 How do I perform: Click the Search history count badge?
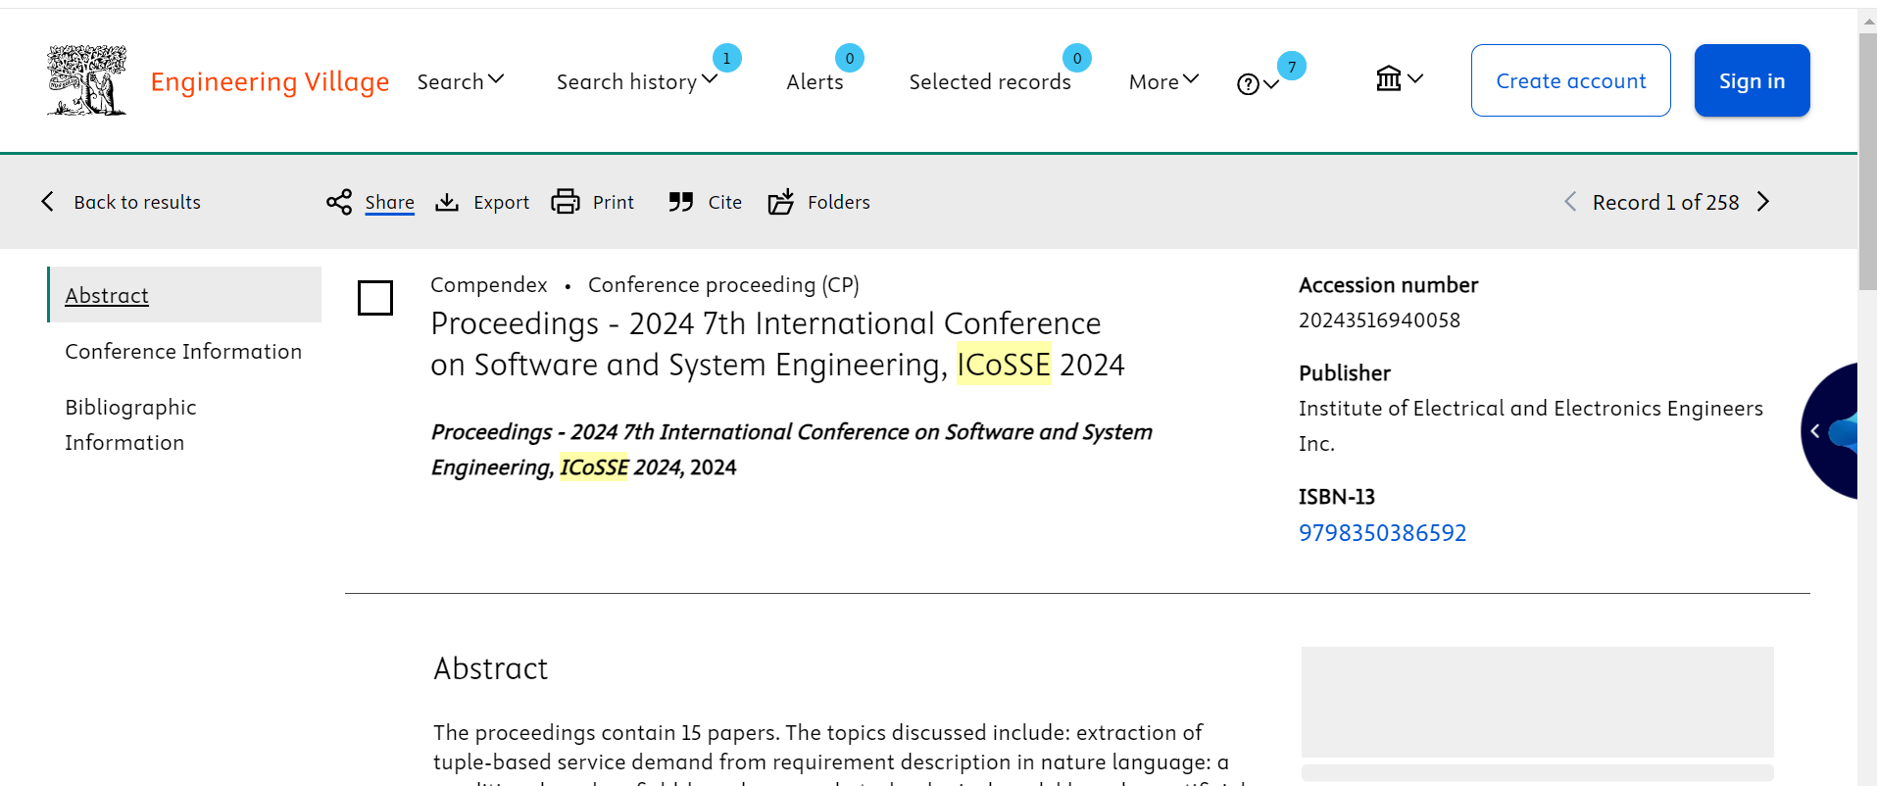click(726, 58)
